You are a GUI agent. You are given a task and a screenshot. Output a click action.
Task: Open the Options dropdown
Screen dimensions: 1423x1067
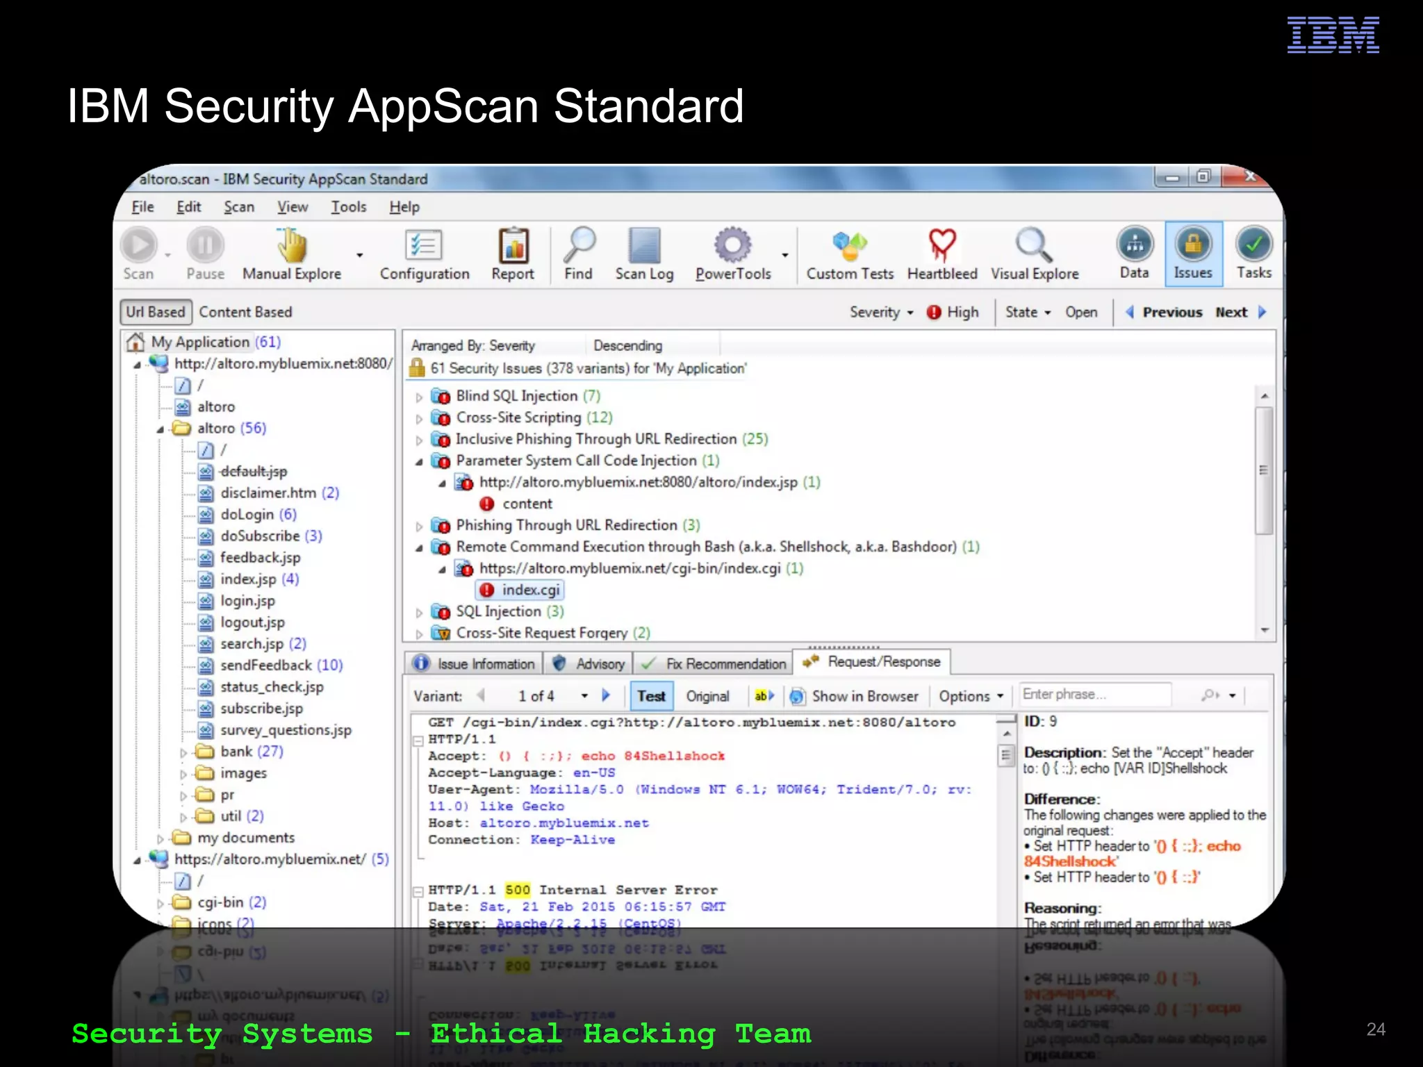coord(971,696)
